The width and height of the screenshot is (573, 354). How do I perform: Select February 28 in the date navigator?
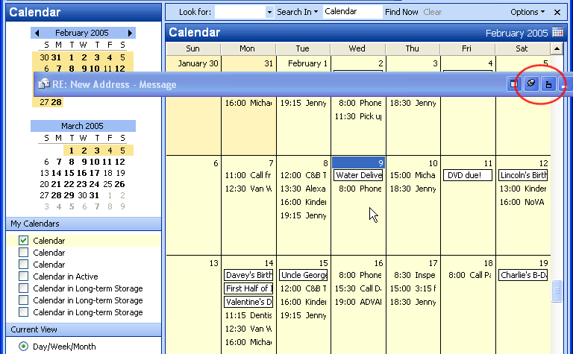pyautogui.click(x=56, y=102)
